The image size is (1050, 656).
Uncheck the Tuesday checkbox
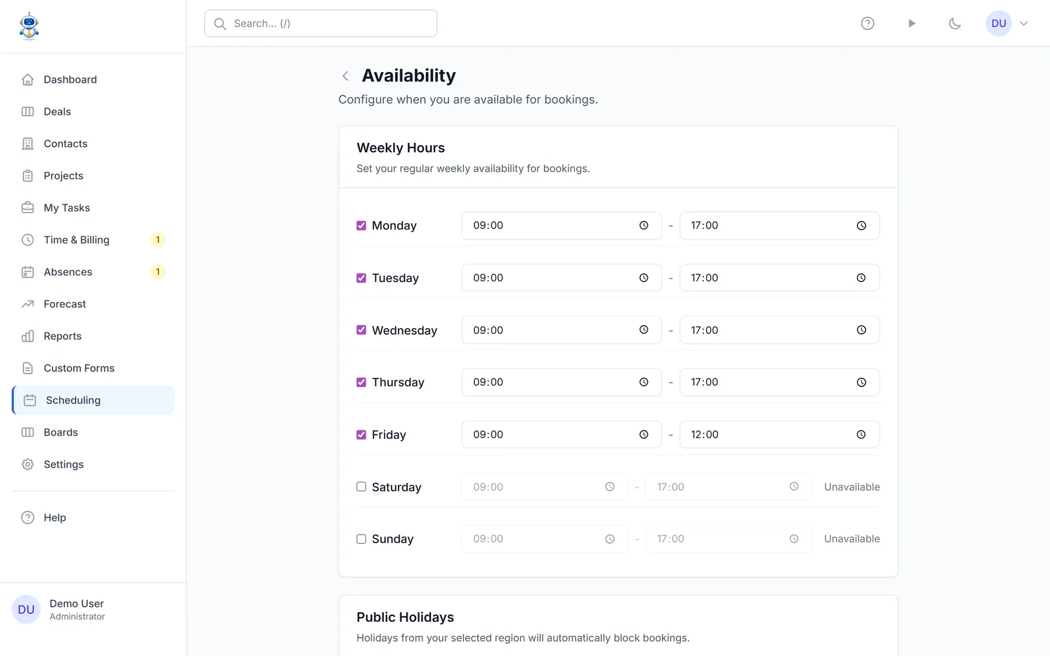pyautogui.click(x=361, y=278)
